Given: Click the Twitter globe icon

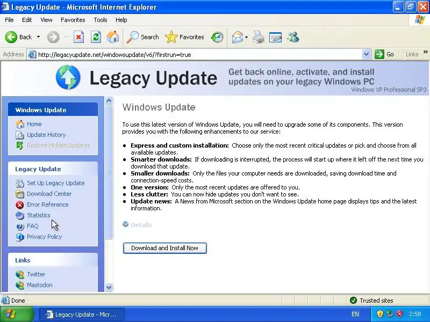Looking at the screenshot, I should tap(20, 274).
